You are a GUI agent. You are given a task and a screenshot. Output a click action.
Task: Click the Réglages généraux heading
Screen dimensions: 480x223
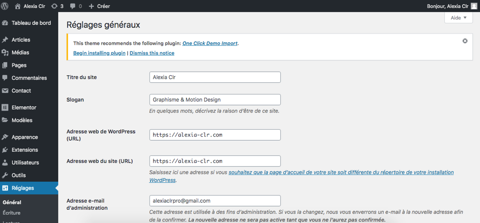coord(103,25)
